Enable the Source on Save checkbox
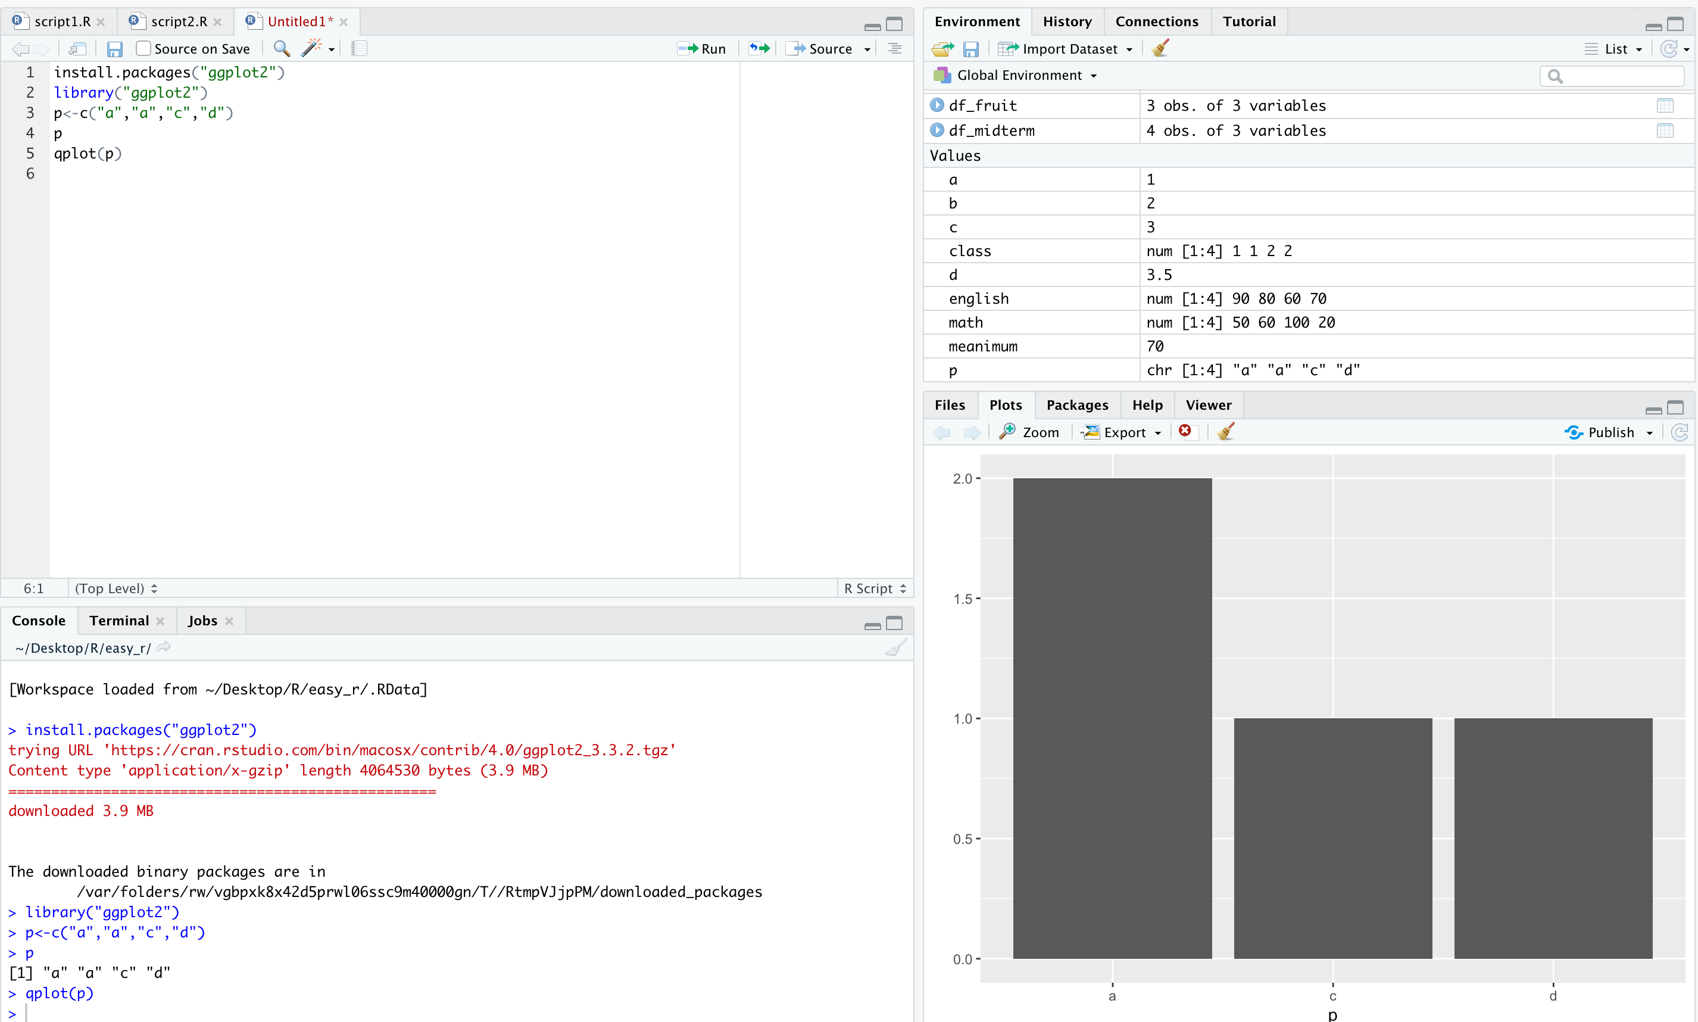1698x1022 pixels. [x=143, y=49]
